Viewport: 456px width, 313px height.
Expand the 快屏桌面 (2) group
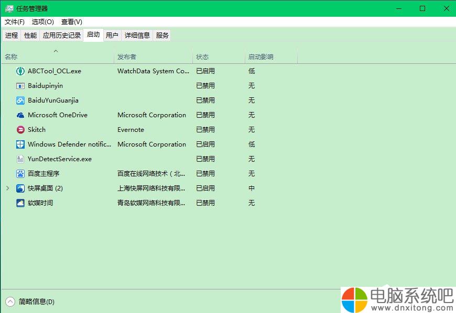(8, 188)
